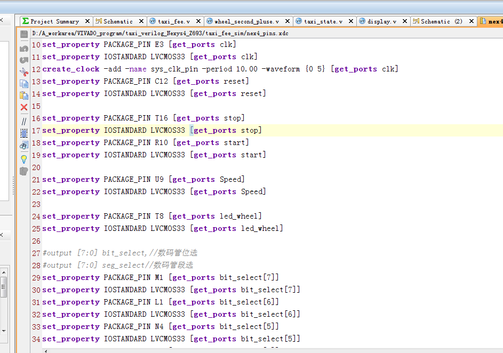Close the taxi_state.v tab
The height and width of the screenshot is (353, 503).
point(351,21)
